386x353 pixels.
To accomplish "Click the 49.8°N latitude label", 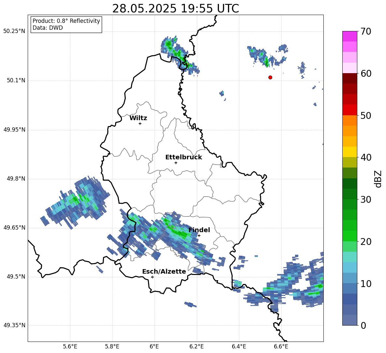I will (16, 179).
